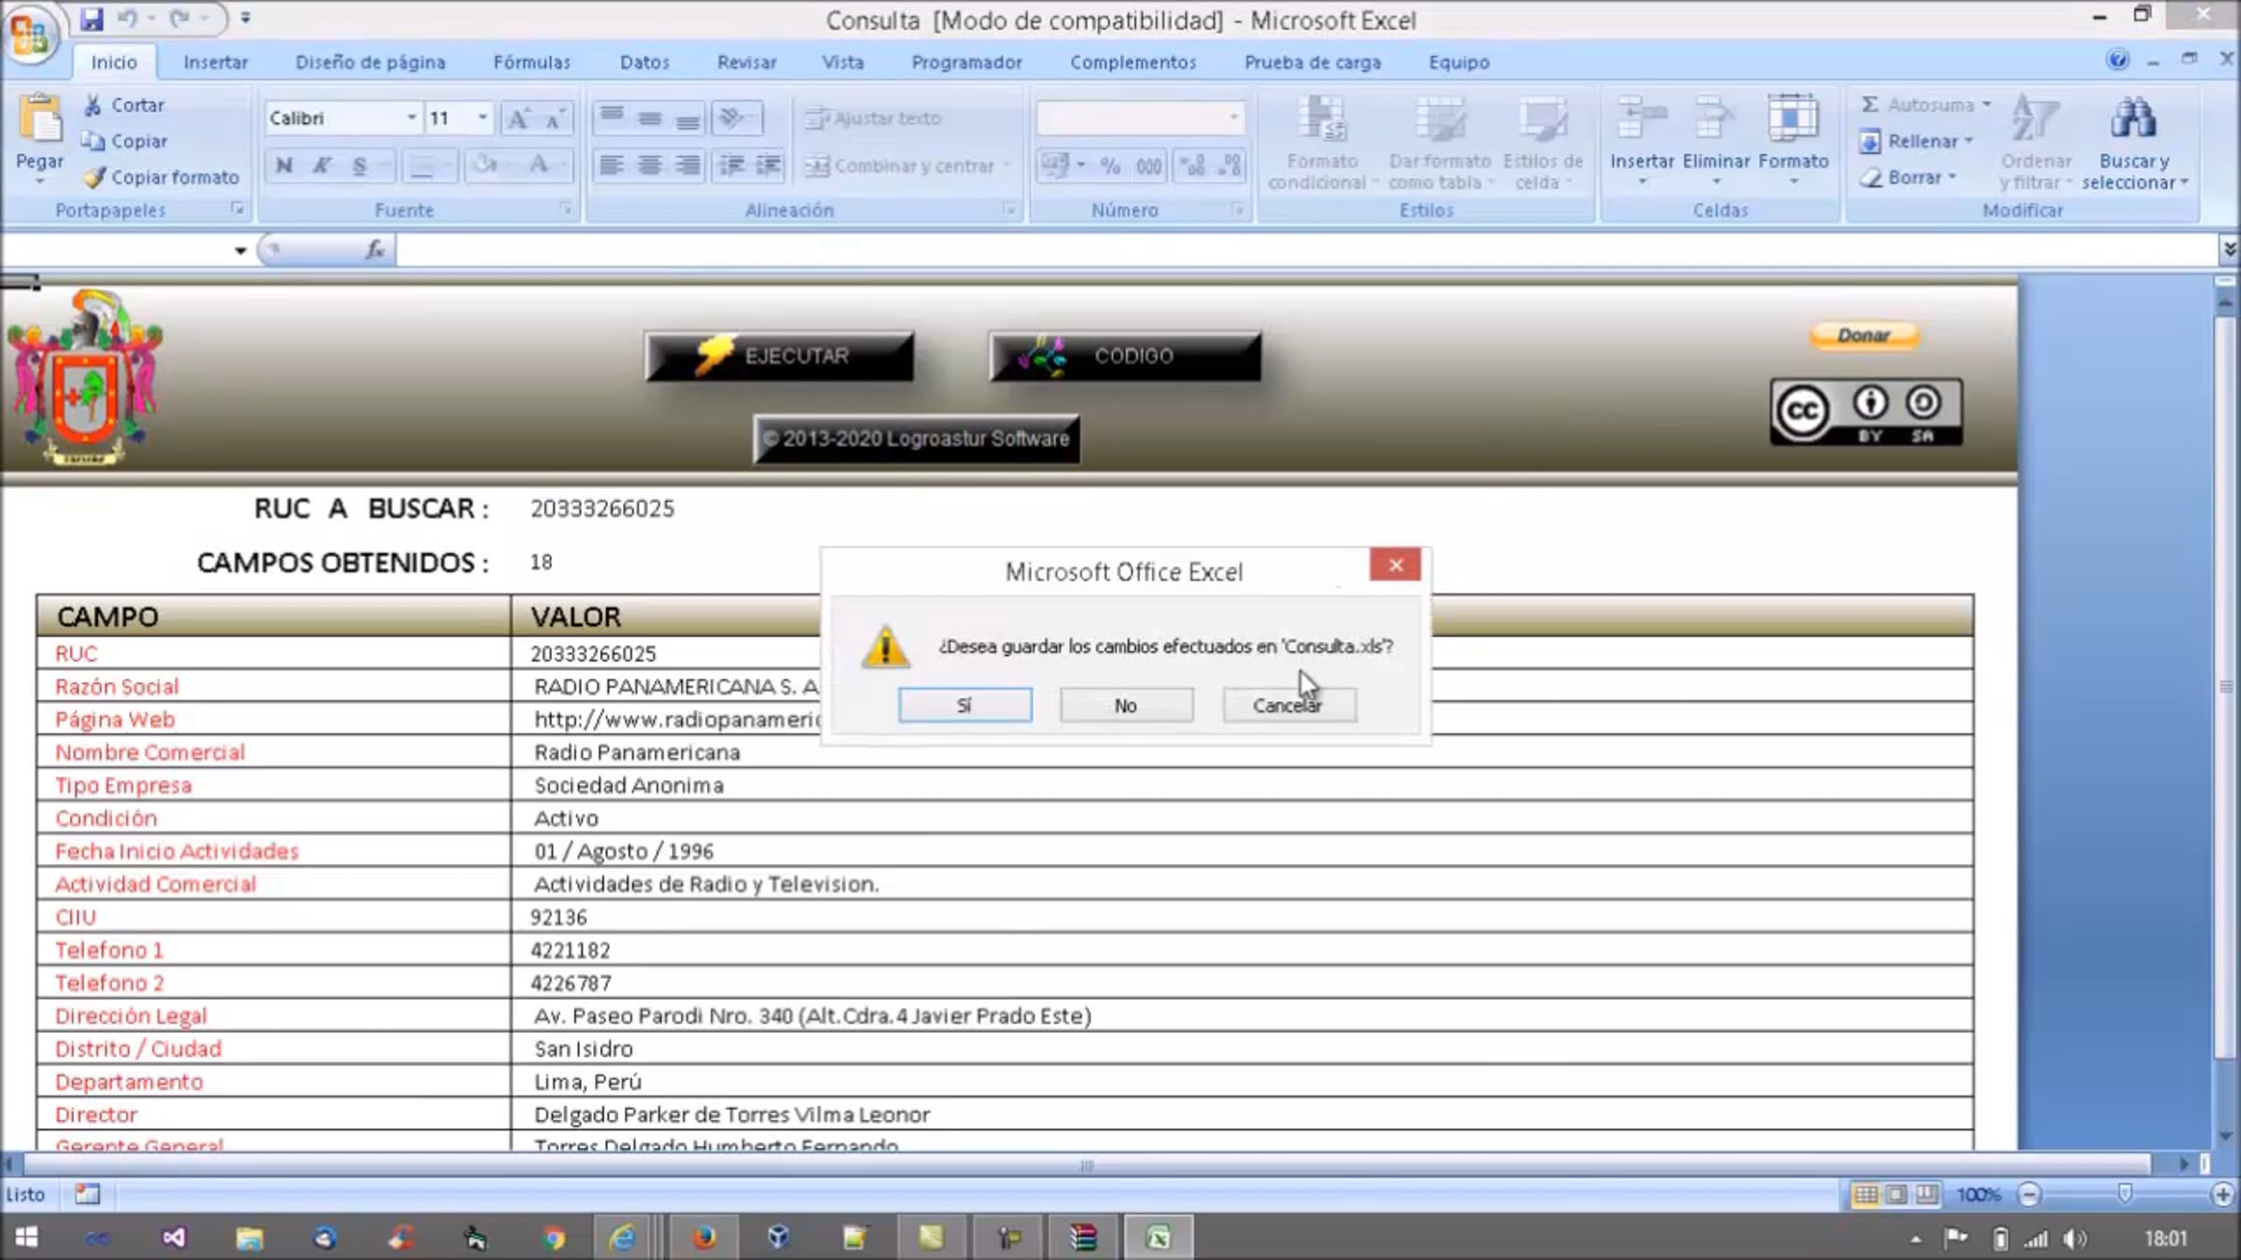2241x1260 pixels.
Task: Expand the Name Box dropdown arrow
Action: coord(240,250)
